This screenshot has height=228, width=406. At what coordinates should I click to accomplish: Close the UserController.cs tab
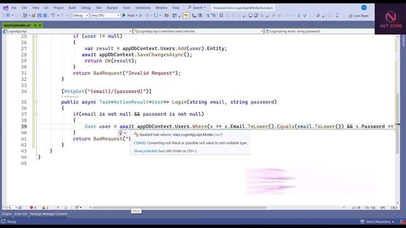point(40,25)
